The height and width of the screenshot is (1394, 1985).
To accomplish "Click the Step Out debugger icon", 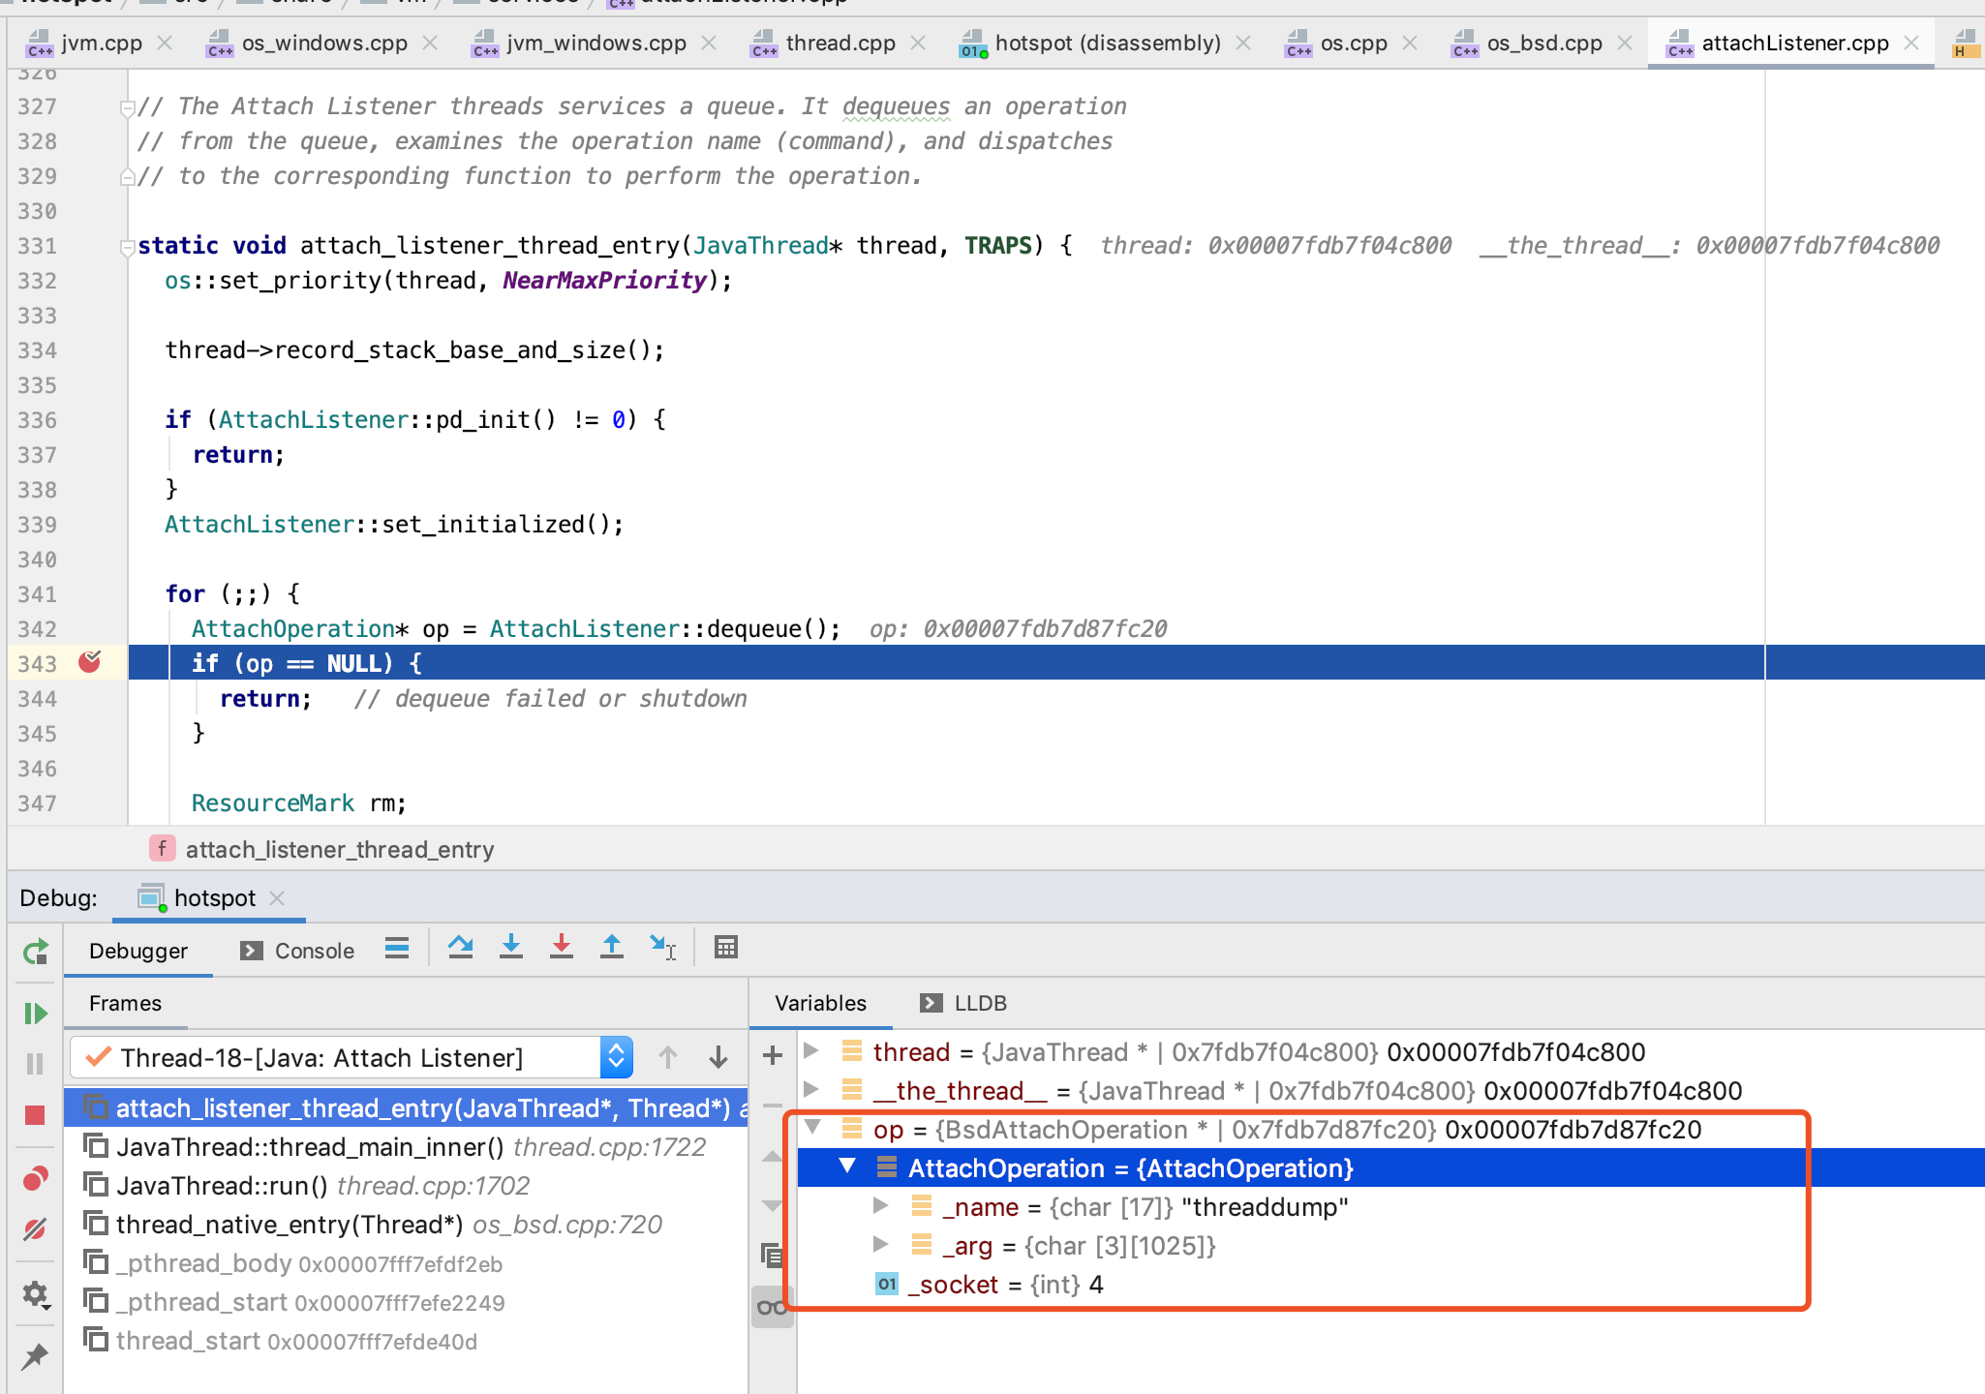I will pos(612,948).
